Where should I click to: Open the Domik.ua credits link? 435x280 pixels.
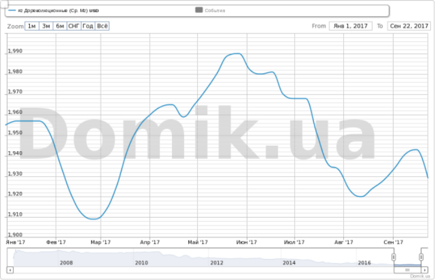tap(420, 276)
